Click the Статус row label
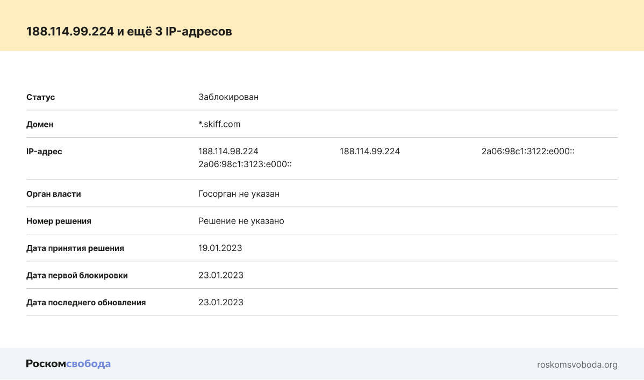The image size is (644, 380). click(x=41, y=97)
